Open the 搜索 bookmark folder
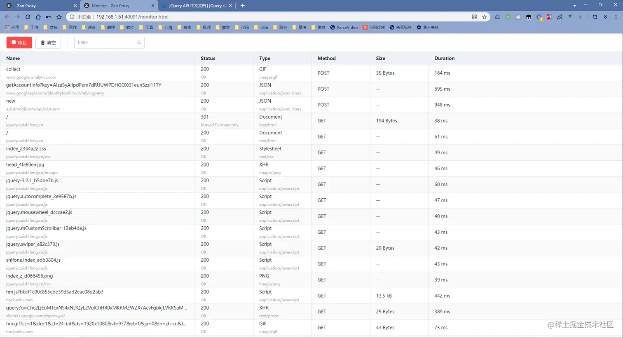This screenshot has height=338, width=623. point(184,27)
